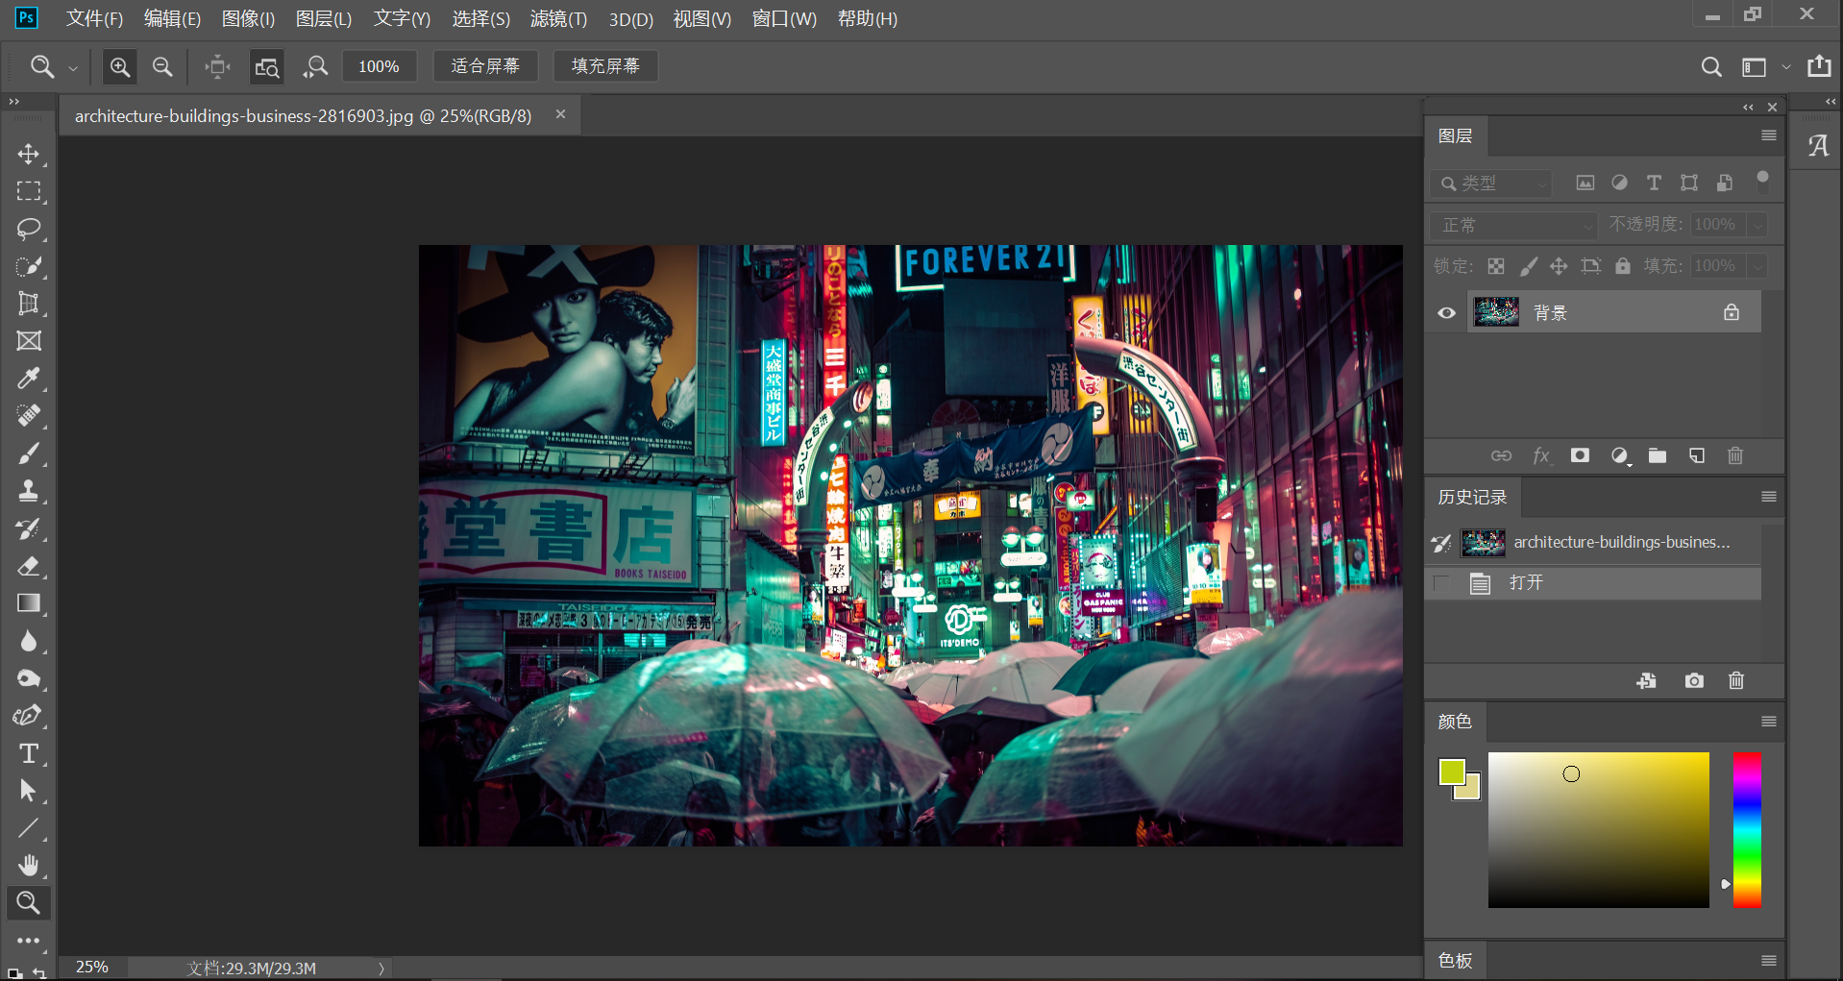The height and width of the screenshot is (981, 1843).
Task: Toggle adjustment layer filter in Layers panel
Action: 1620,183
